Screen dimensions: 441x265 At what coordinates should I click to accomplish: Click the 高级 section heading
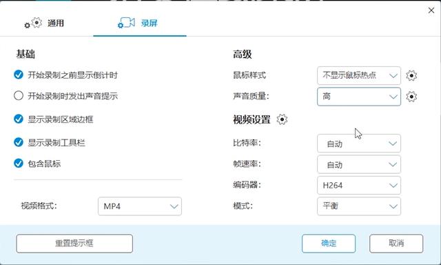pos(242,54)
